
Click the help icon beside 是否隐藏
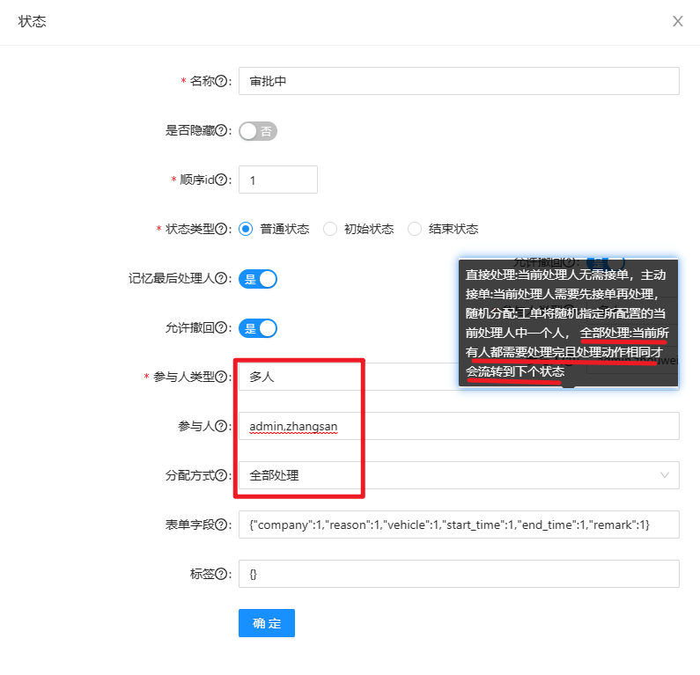coord(221,131)
